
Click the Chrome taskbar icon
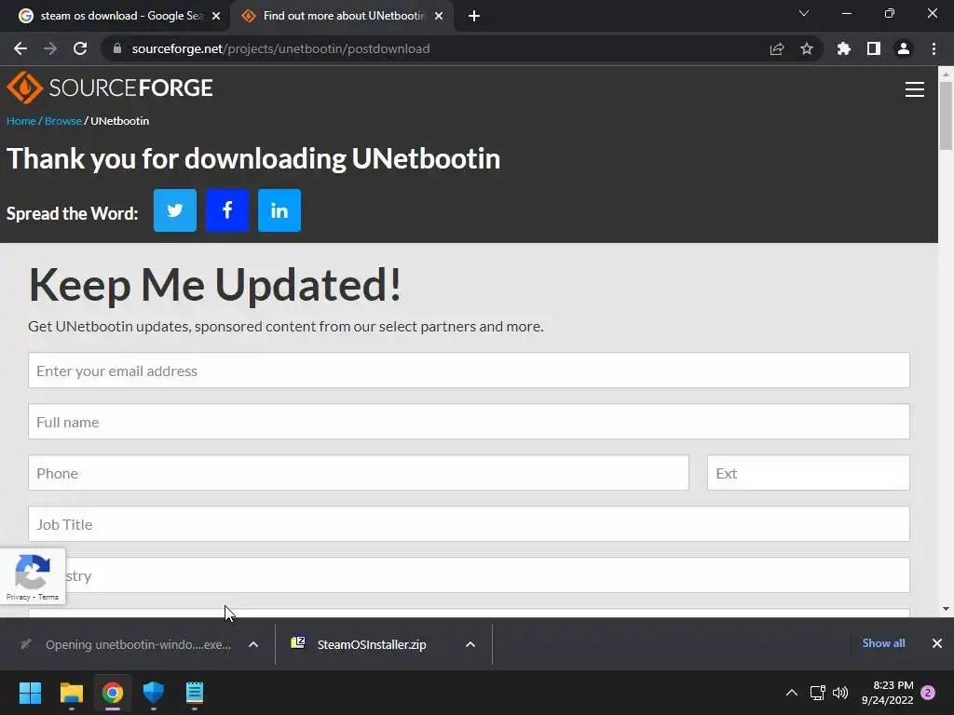click(113, 693)
